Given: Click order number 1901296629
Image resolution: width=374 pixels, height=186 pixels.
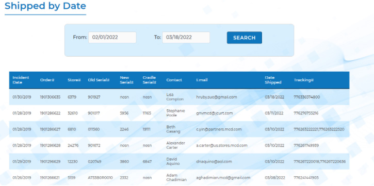Looking at the screenshot, I should click(50, 161).
